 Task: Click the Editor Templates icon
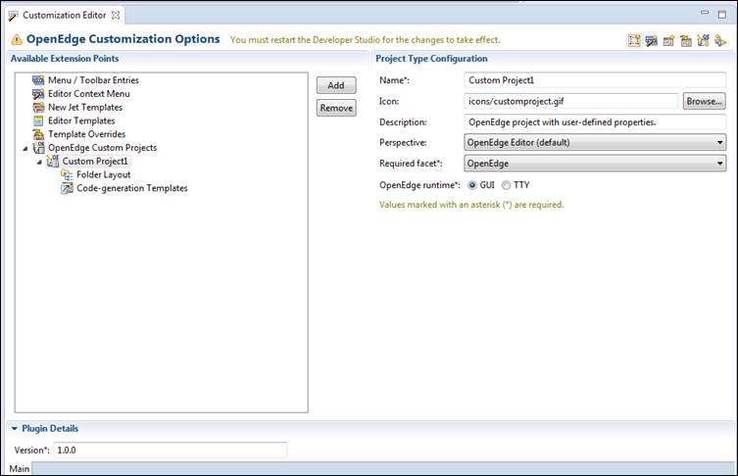[38, 120]
